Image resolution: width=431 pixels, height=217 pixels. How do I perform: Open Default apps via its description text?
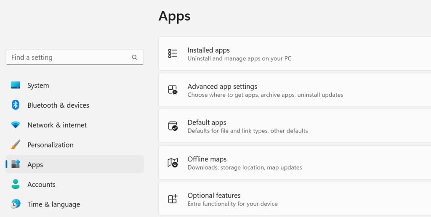point(247,131)
